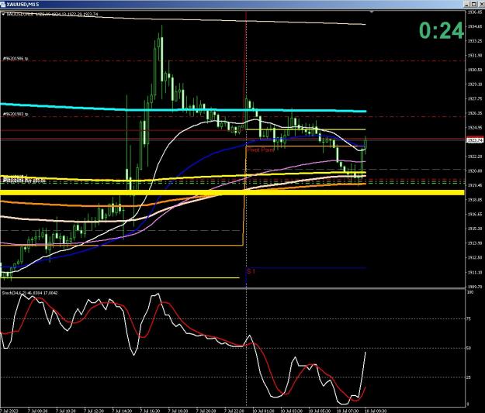
Task: Click the 1909.70 value on price scale
Action: (x=475, y=287)
